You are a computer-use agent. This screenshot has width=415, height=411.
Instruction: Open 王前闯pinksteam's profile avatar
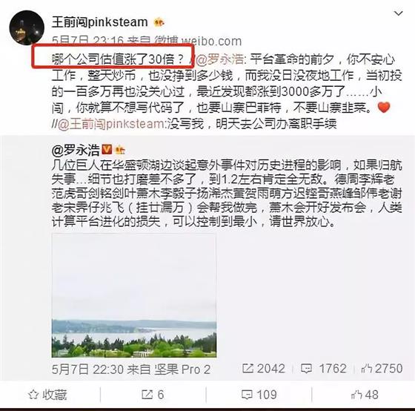pyautogui.click(x=27, y=28)
